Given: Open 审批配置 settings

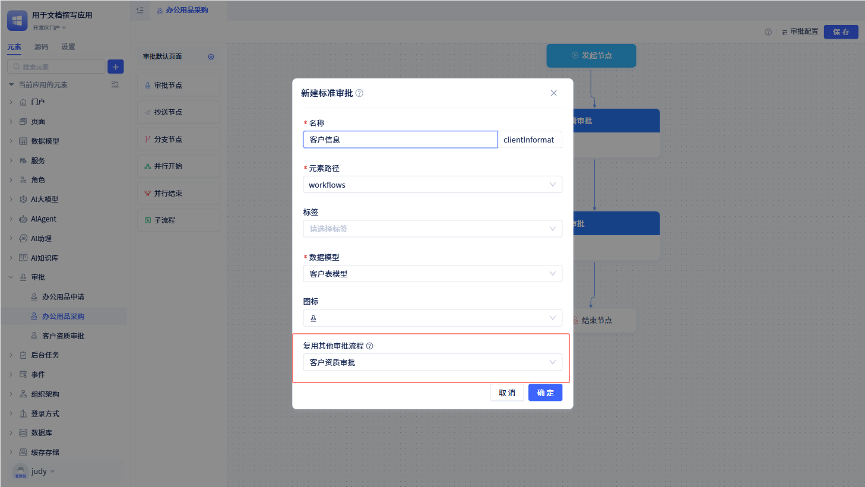Looking at the screenshot, I should click(x=800, y=31).
